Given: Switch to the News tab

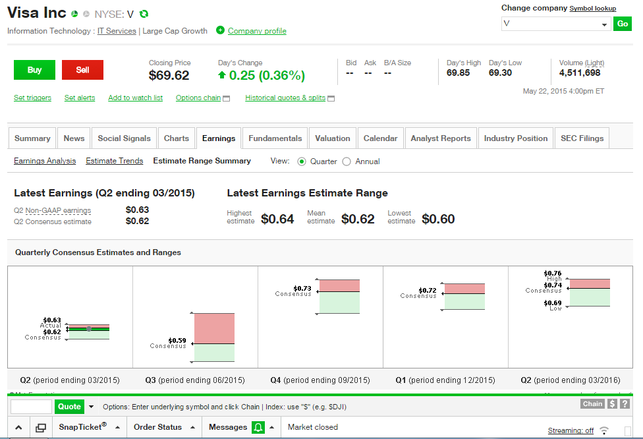Looking at the screenshot, I should coord(74,138).
